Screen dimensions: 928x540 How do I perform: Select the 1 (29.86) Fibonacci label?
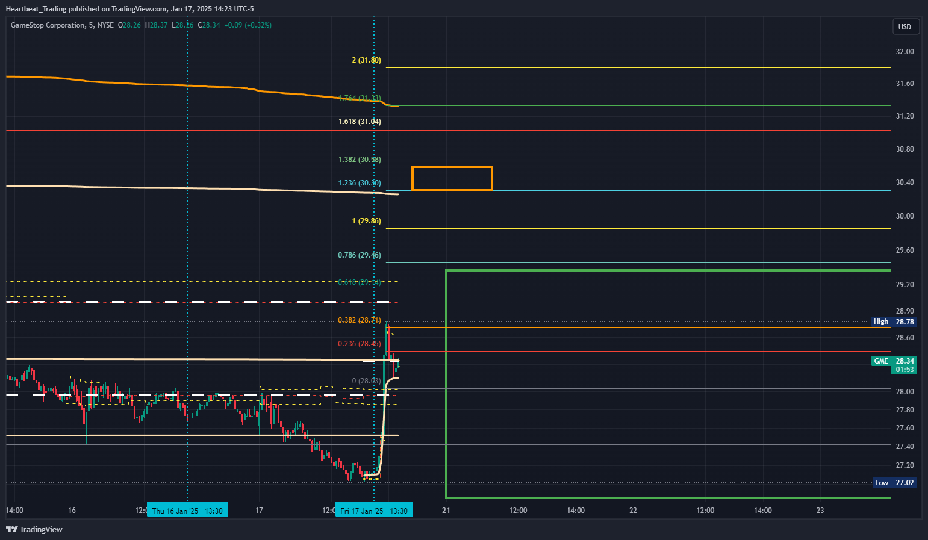(366, 221)
